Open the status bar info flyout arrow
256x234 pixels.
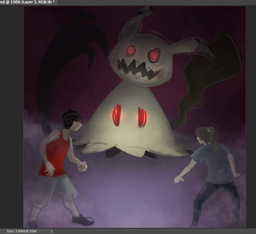point(51,231)
